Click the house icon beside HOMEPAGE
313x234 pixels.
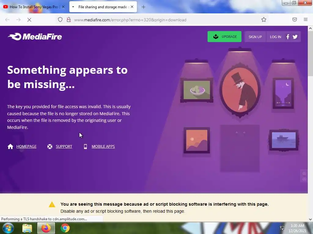(x=10, y=147)
